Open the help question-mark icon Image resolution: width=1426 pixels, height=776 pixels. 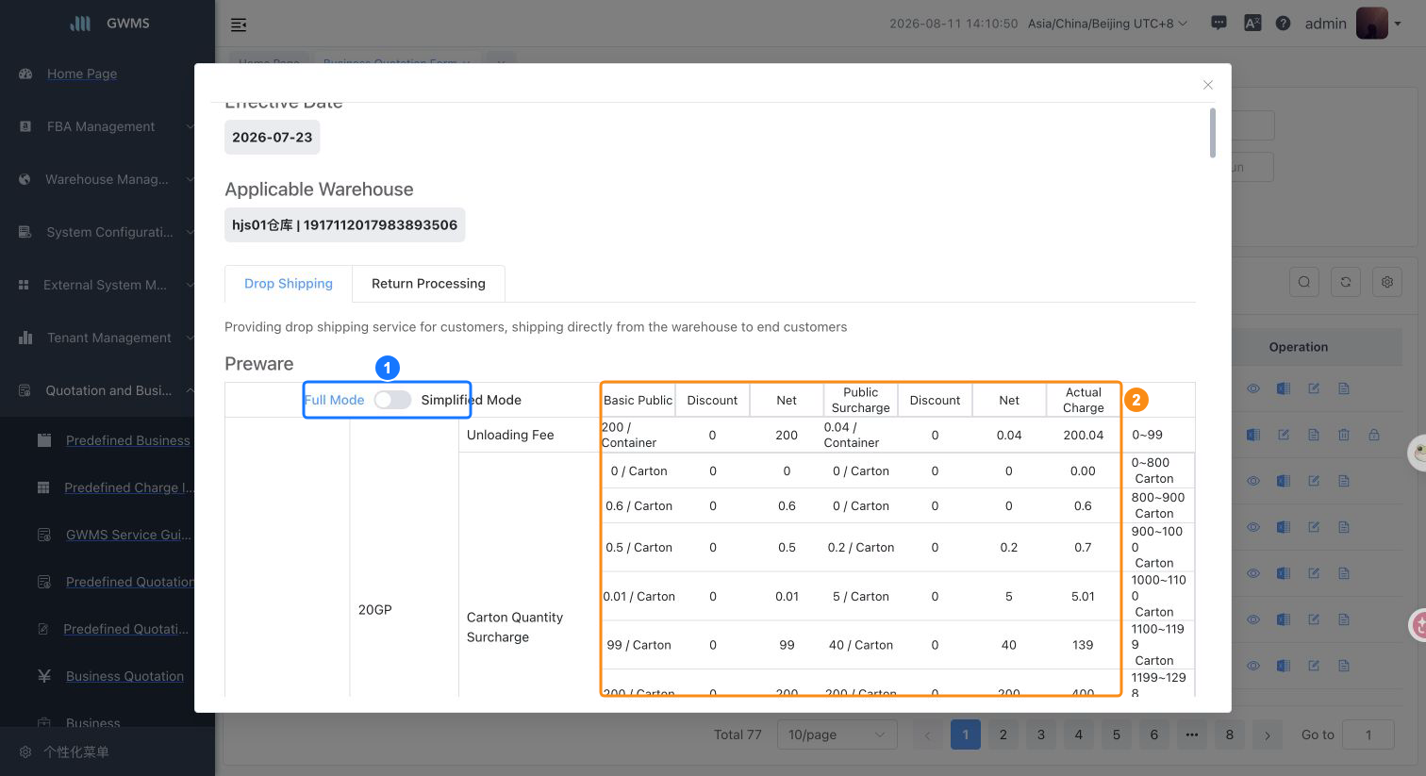click(x=1283, y=24)
